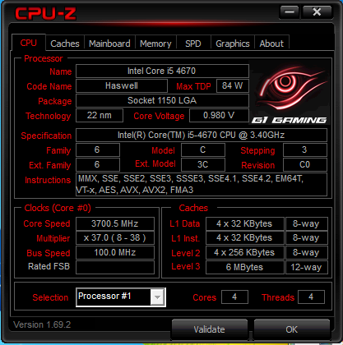View the Graphics tab

[233, 44]
